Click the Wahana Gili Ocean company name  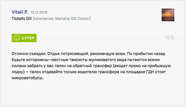point(72,19)
